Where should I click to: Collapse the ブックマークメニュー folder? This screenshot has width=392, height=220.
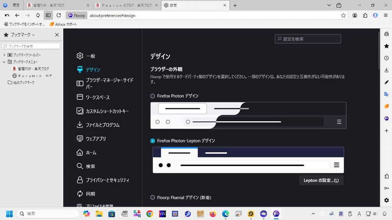4,62
